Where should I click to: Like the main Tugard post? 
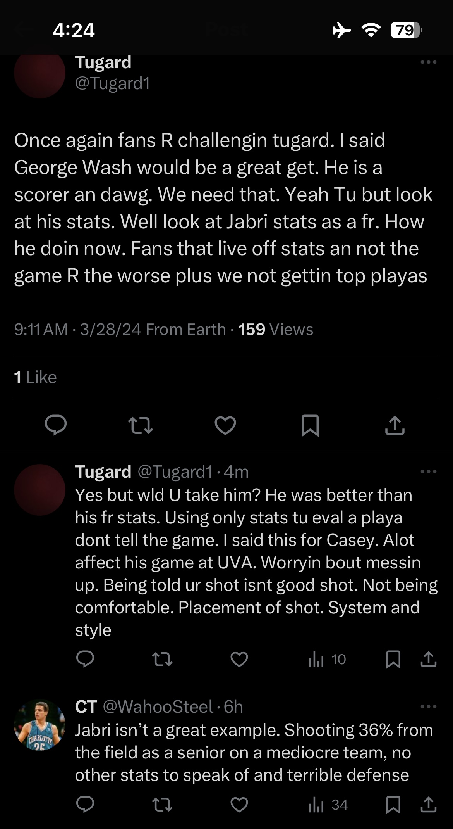[x=225, y=425]
